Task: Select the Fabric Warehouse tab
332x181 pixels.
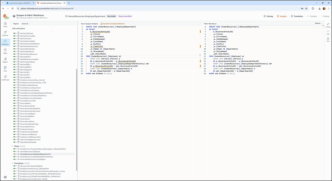Action: click(x=210, y=24)
